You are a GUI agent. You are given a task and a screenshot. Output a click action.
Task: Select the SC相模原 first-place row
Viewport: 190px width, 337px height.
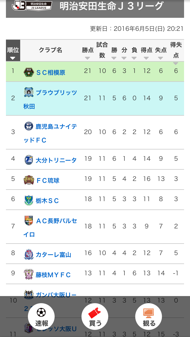95,71
